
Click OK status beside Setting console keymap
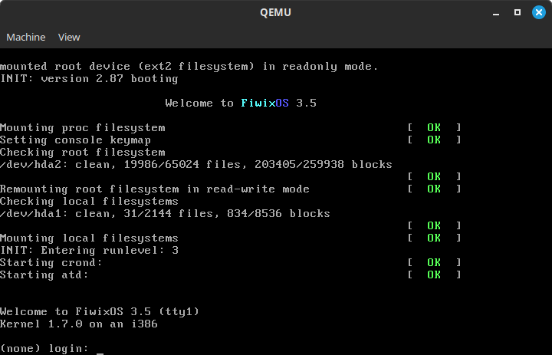434,140
